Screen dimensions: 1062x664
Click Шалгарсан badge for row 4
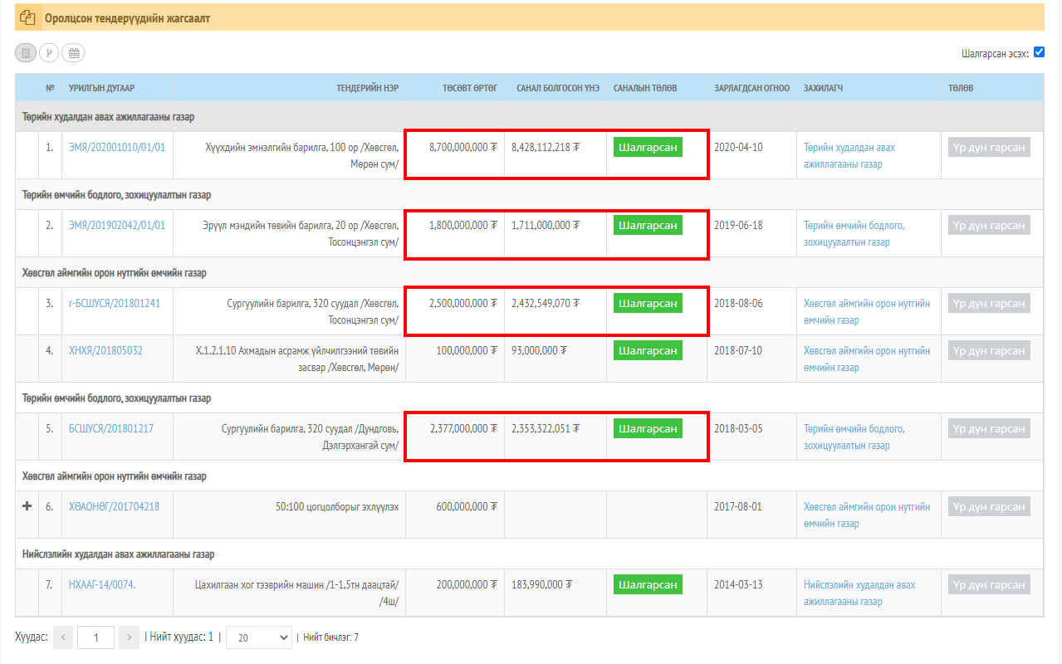648,350
